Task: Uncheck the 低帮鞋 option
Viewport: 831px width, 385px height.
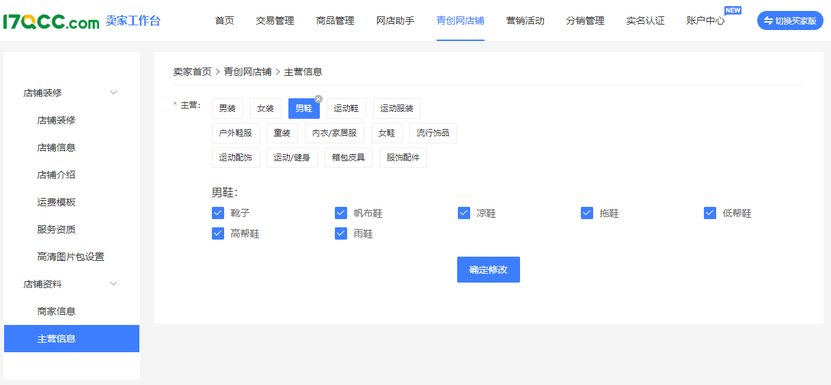Action: (710, 213)
